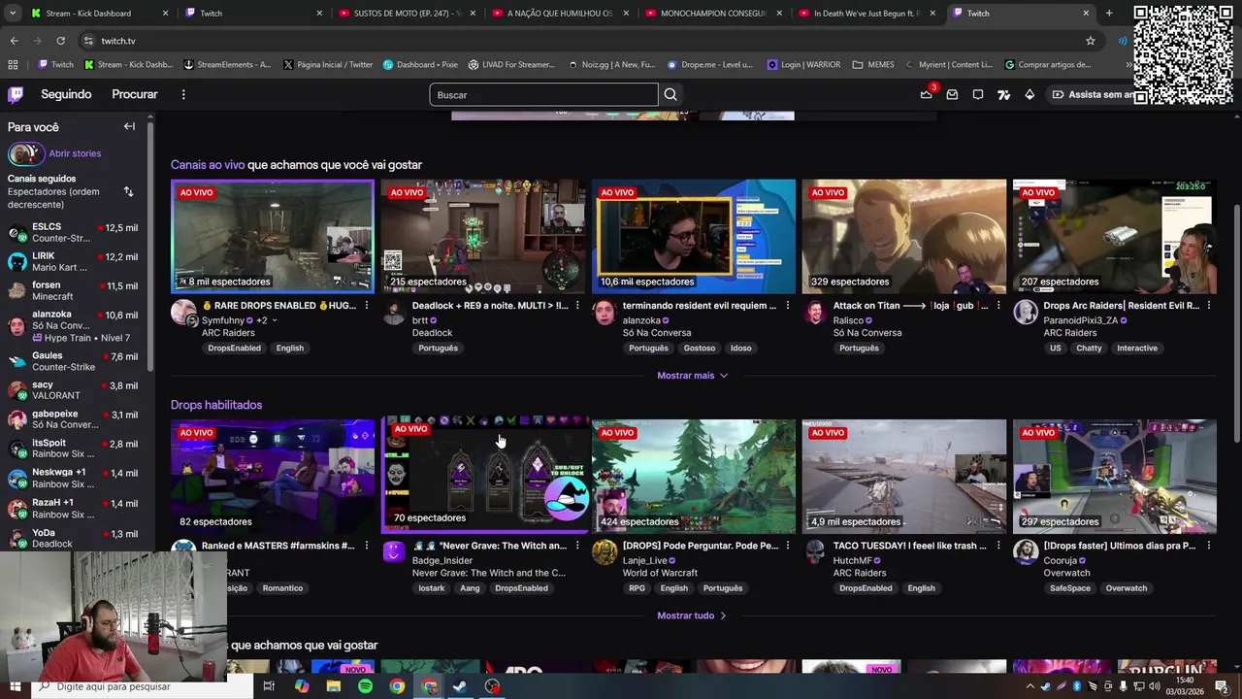Open options menu for ParanoidPixi3_ZA stream

pos(1209,305)
